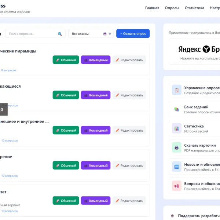
Task: Click the gray Я tab at left edge
Action: 4,109
